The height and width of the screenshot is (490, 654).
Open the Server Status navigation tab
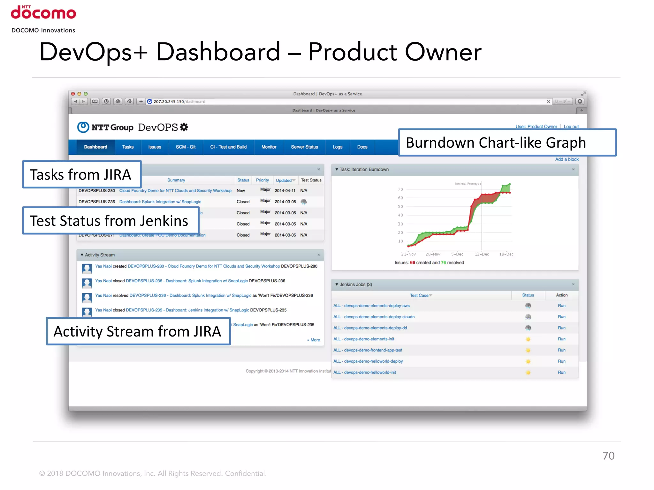pos(304,147)
